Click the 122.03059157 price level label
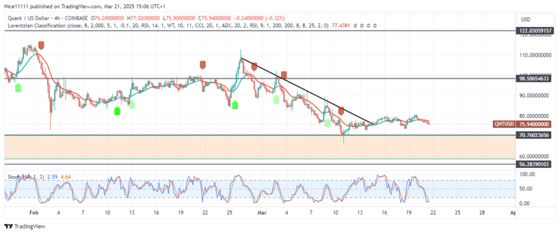Viewport: 560px width, 234px height. click(535, 31)
